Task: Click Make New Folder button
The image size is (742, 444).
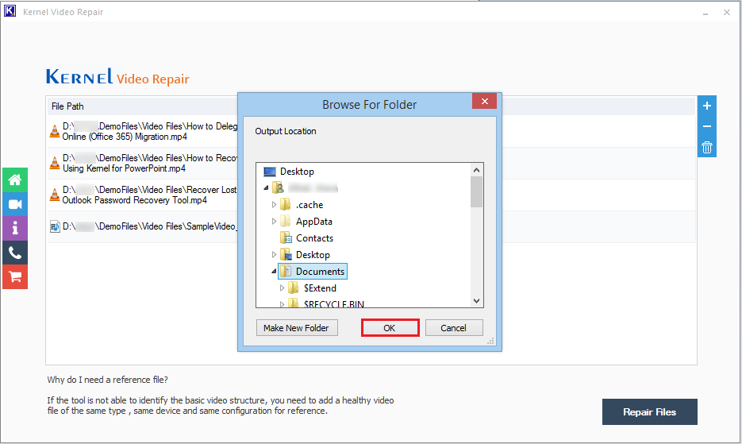Action: click(x=298, y=328)
